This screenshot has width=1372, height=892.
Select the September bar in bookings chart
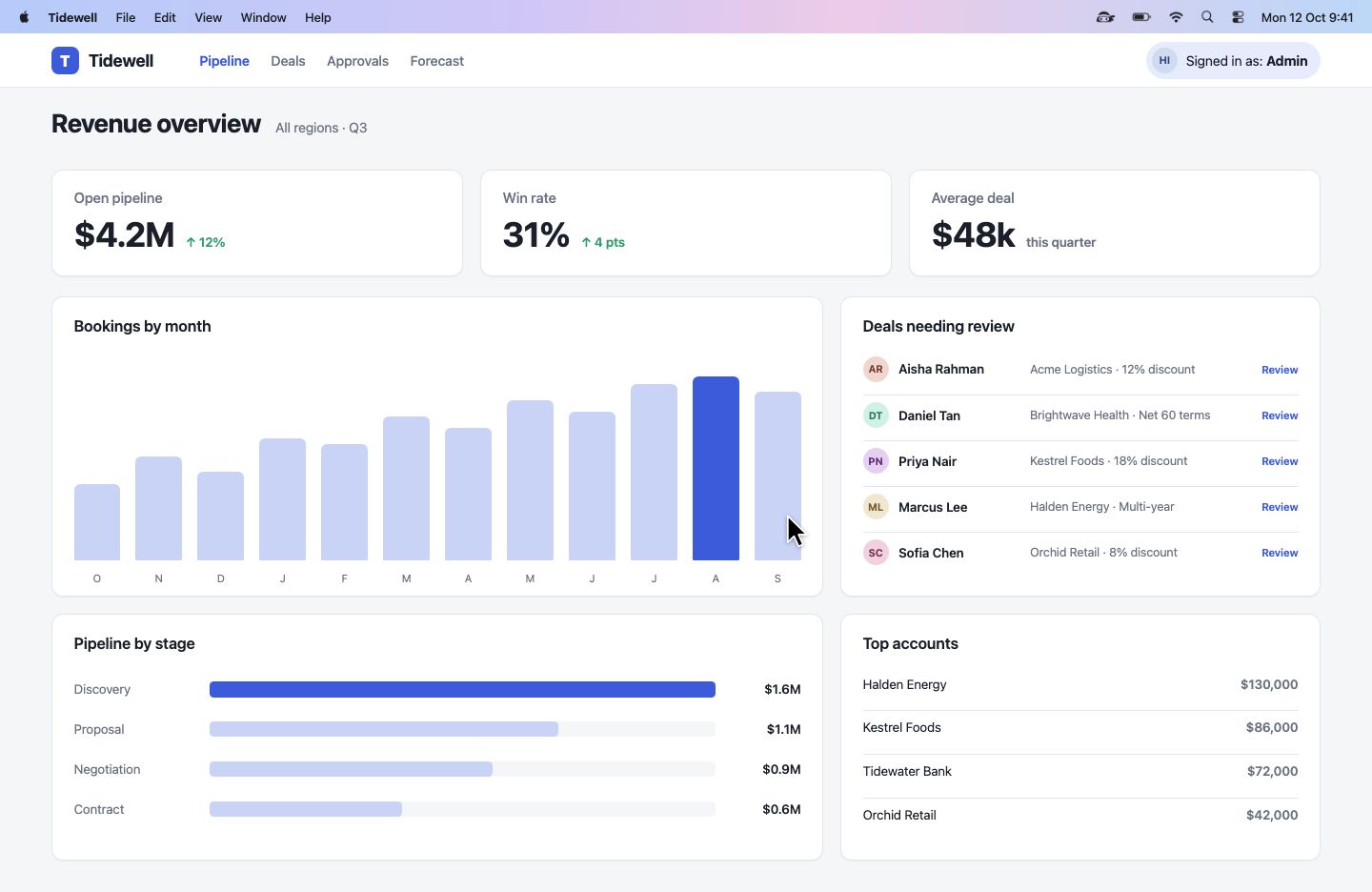777,476
